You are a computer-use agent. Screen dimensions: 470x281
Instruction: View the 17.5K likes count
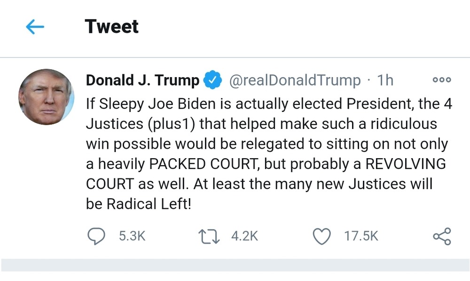(x=361, y=236)
